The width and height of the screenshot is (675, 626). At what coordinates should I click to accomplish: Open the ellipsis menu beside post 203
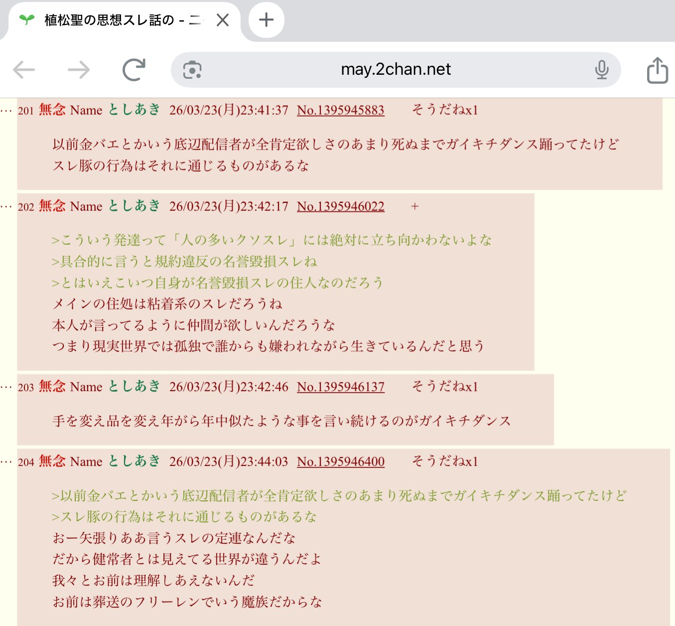coord(6,387)
